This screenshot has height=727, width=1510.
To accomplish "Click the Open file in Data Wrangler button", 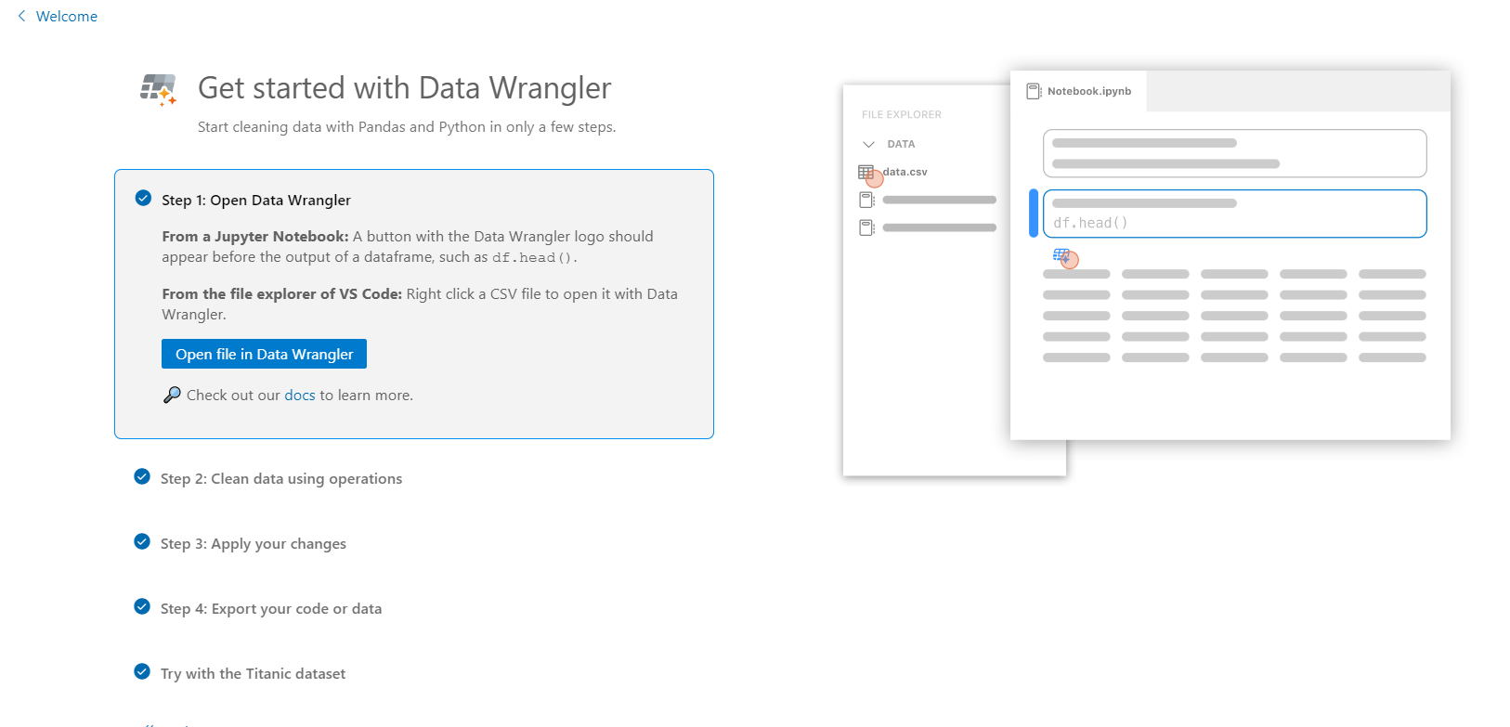I will (x=263, y=354).
